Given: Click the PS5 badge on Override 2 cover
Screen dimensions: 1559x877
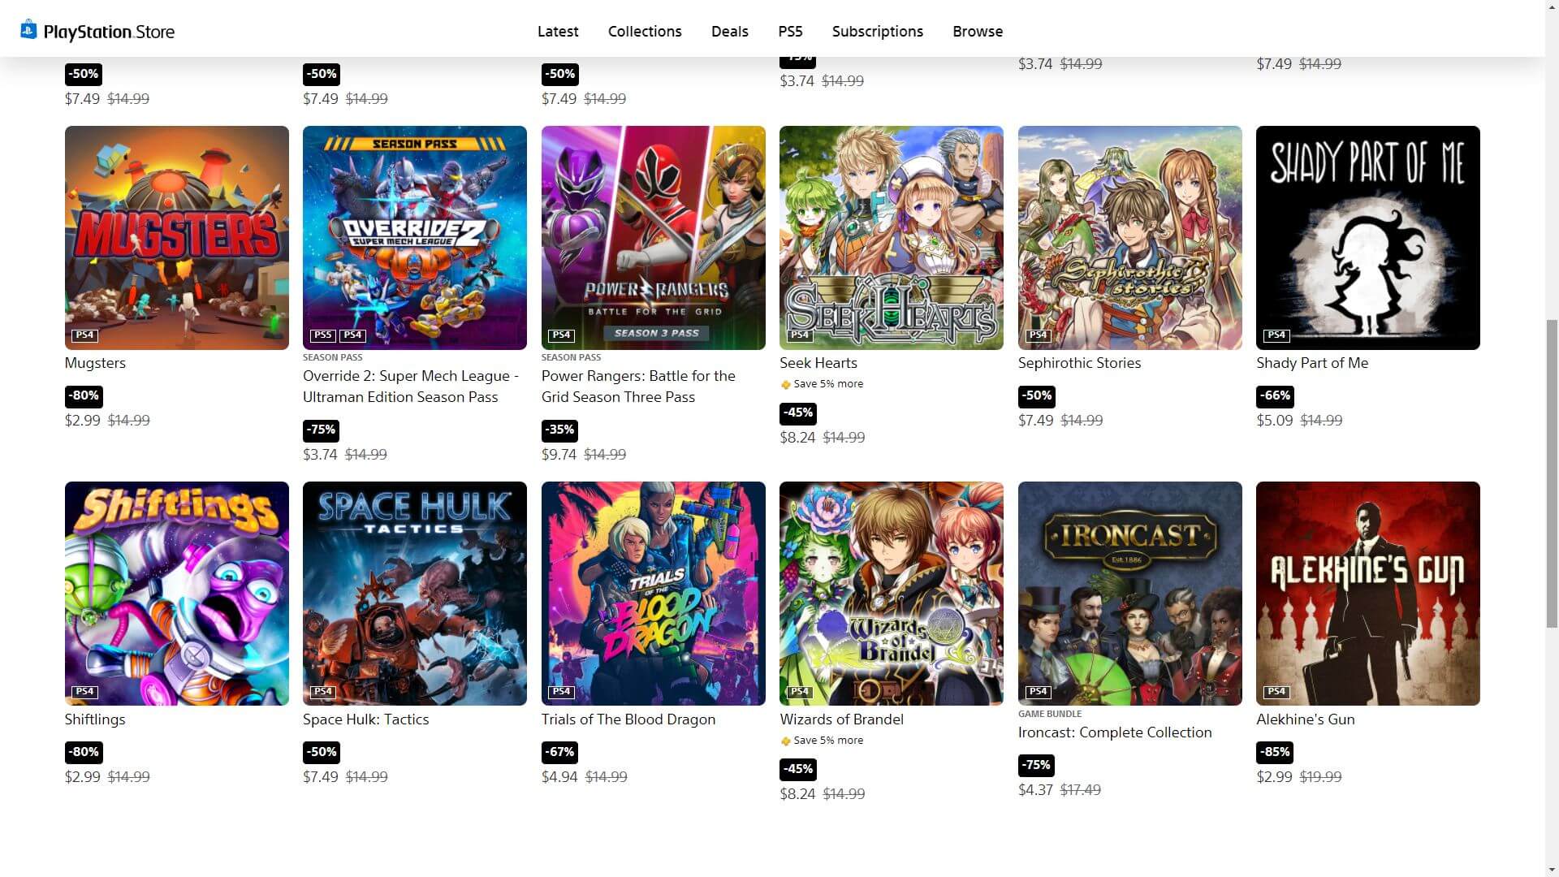Looking at the screenshot, I should pos(322,335).
